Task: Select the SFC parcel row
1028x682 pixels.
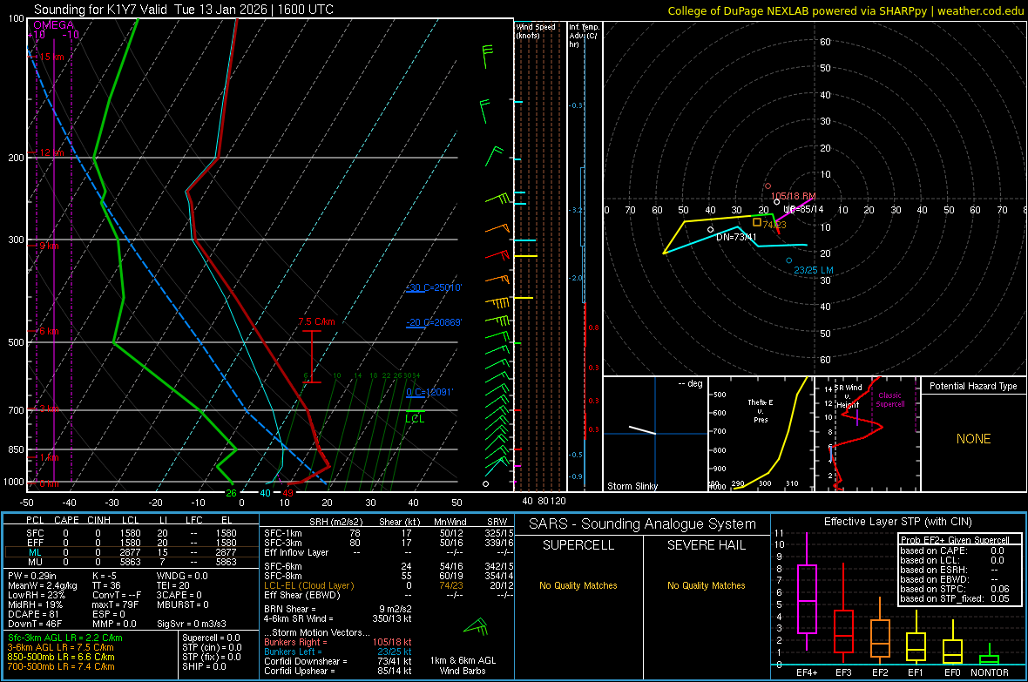Action: click(132, 533)
